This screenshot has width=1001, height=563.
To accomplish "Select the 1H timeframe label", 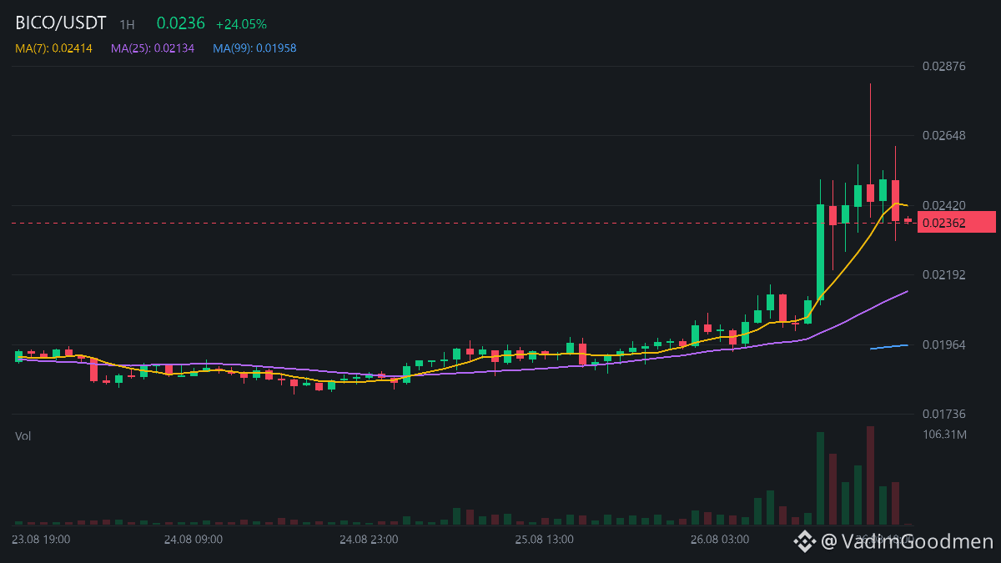I will 128,25.
